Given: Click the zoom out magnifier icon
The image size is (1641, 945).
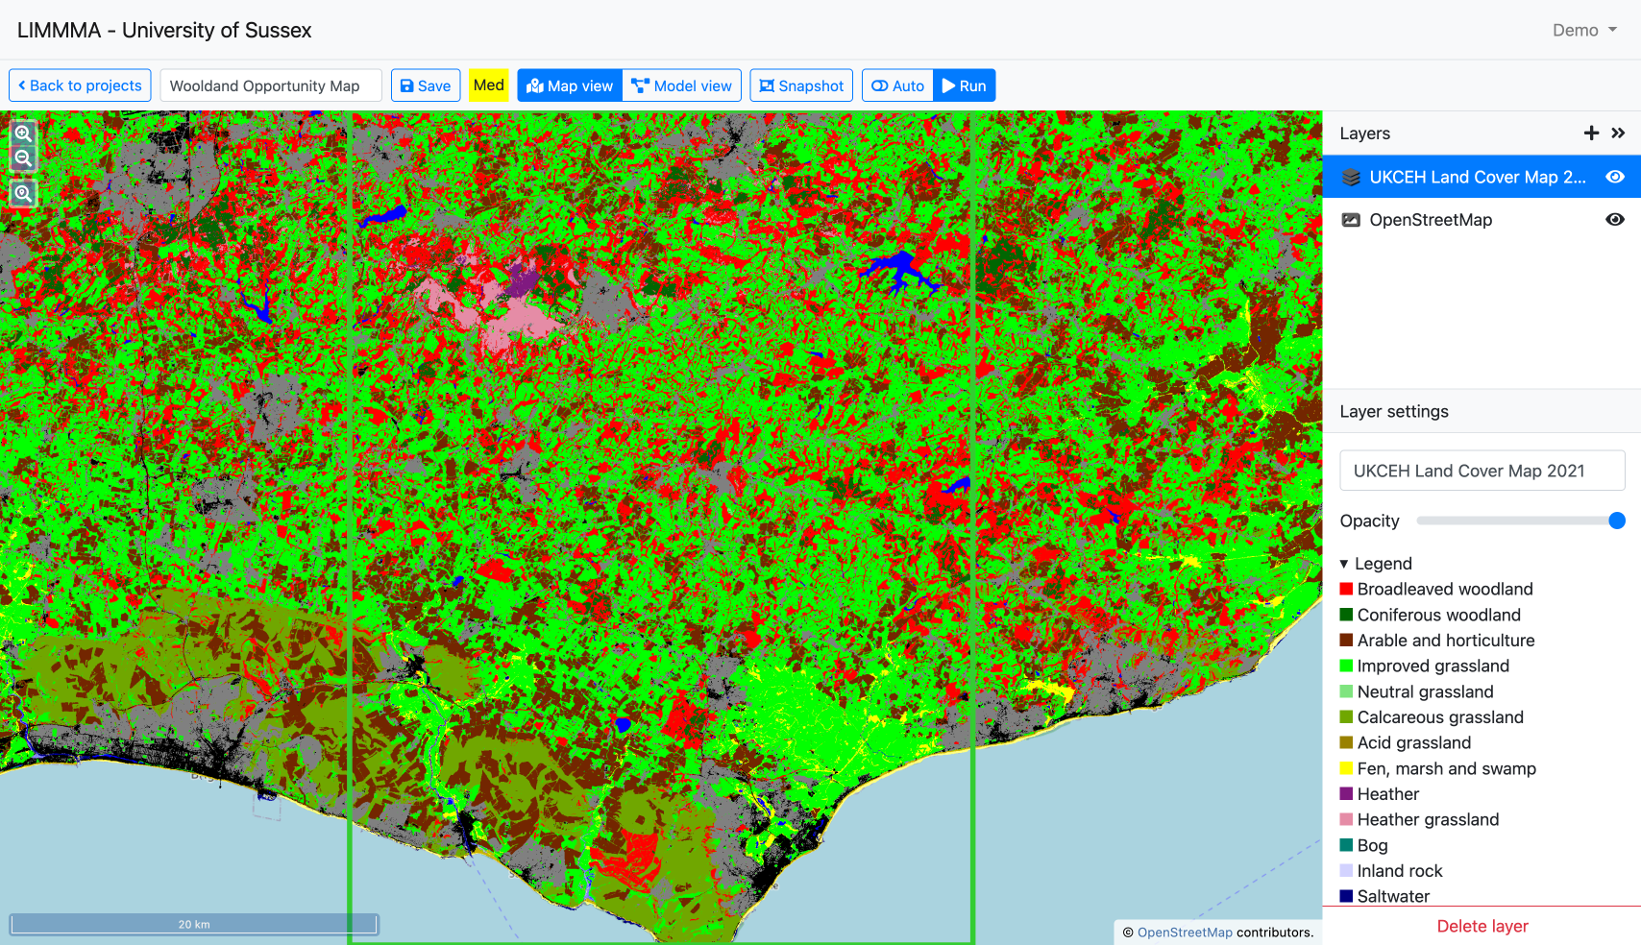Looking at the screenshot, I should [23, 158].
